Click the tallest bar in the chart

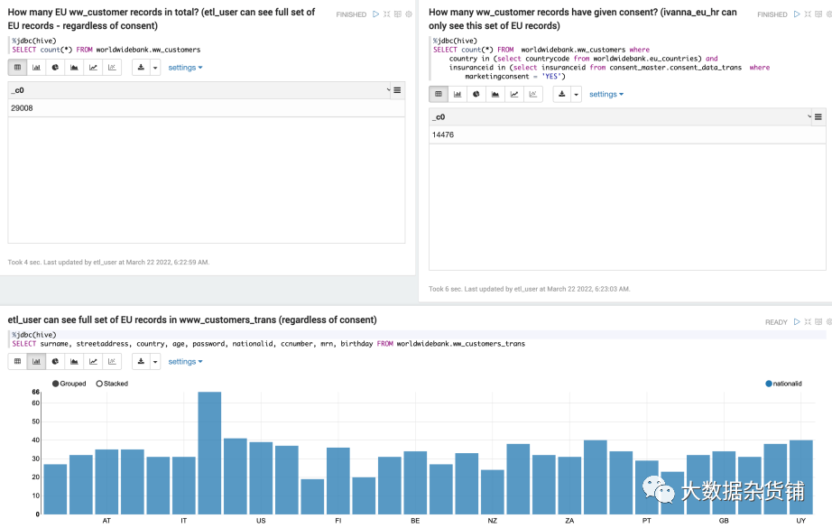coord(209,453)
